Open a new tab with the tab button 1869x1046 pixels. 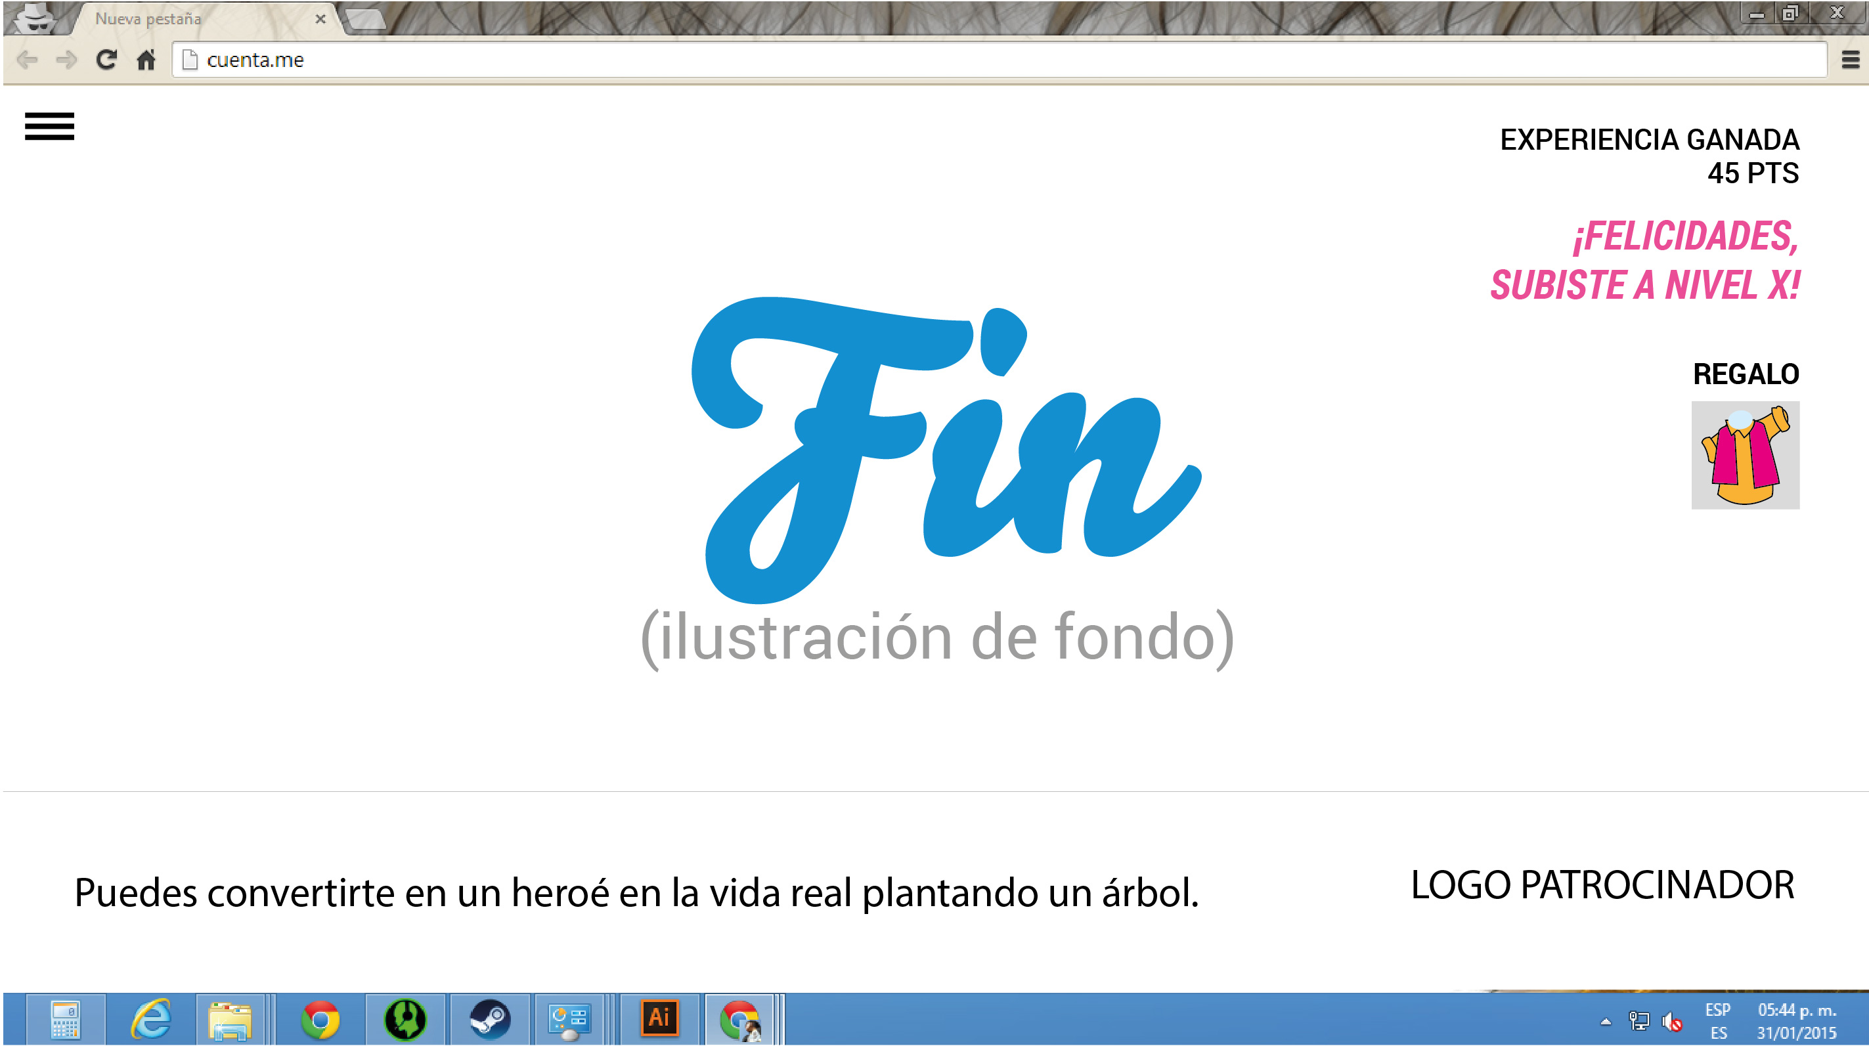pyautogui.click(x=366, y=19)
